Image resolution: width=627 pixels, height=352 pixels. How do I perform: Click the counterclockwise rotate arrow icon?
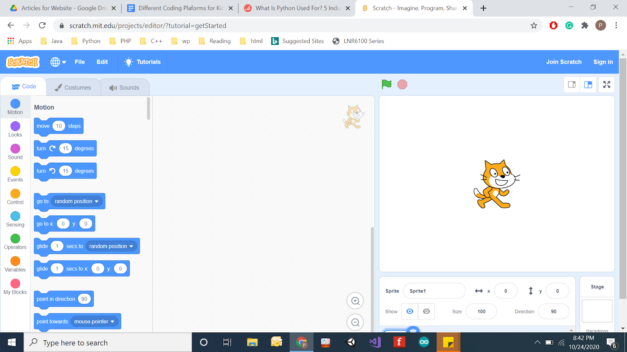[53, 171]
